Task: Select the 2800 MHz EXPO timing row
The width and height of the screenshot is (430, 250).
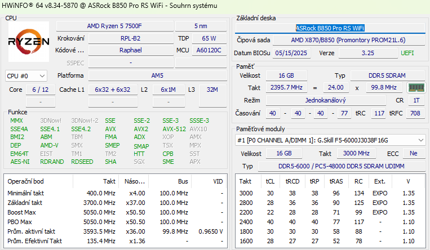Action: (x=330, y=203)
